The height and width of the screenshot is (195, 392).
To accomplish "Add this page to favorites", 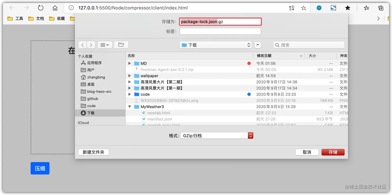I will [304, 8].
